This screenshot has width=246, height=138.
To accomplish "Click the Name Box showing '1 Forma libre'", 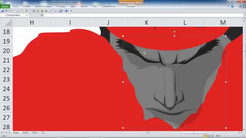I will [x=13, y=15].
